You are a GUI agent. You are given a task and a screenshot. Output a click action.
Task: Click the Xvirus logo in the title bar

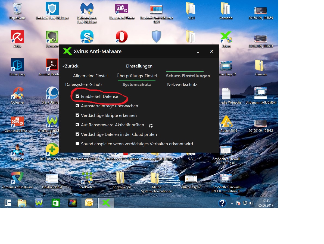coord(67,51)
